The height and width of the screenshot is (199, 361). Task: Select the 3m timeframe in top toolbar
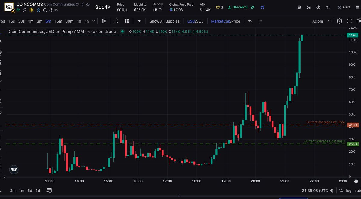coord(39,21)
